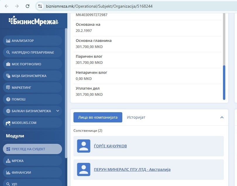
Task: Open the Мрежа module
Action: 32,161
